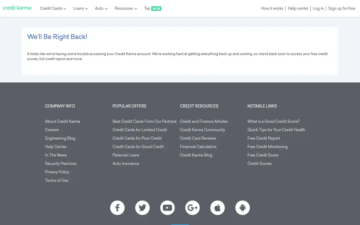Screen dimensions: 360x225
Task: Open the Credit Scores link
Action: pyautogui.click(x=260, y=164)
